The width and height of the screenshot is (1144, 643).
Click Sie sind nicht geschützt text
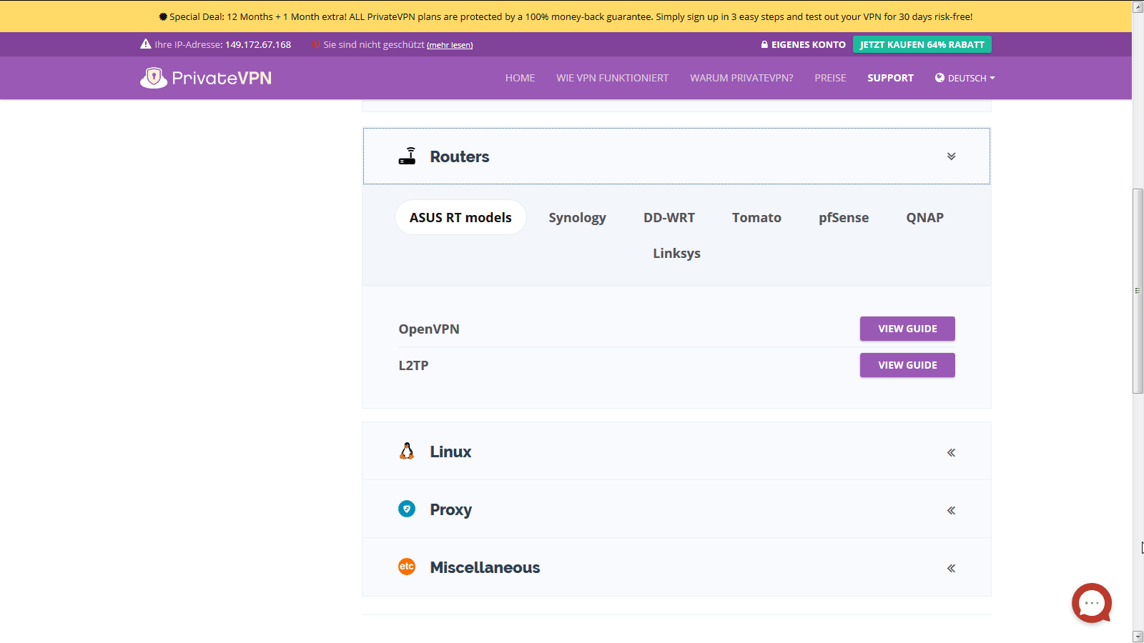pos(373,44)
